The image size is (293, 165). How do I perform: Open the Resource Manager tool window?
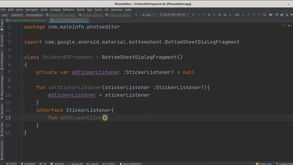point(2,88)
